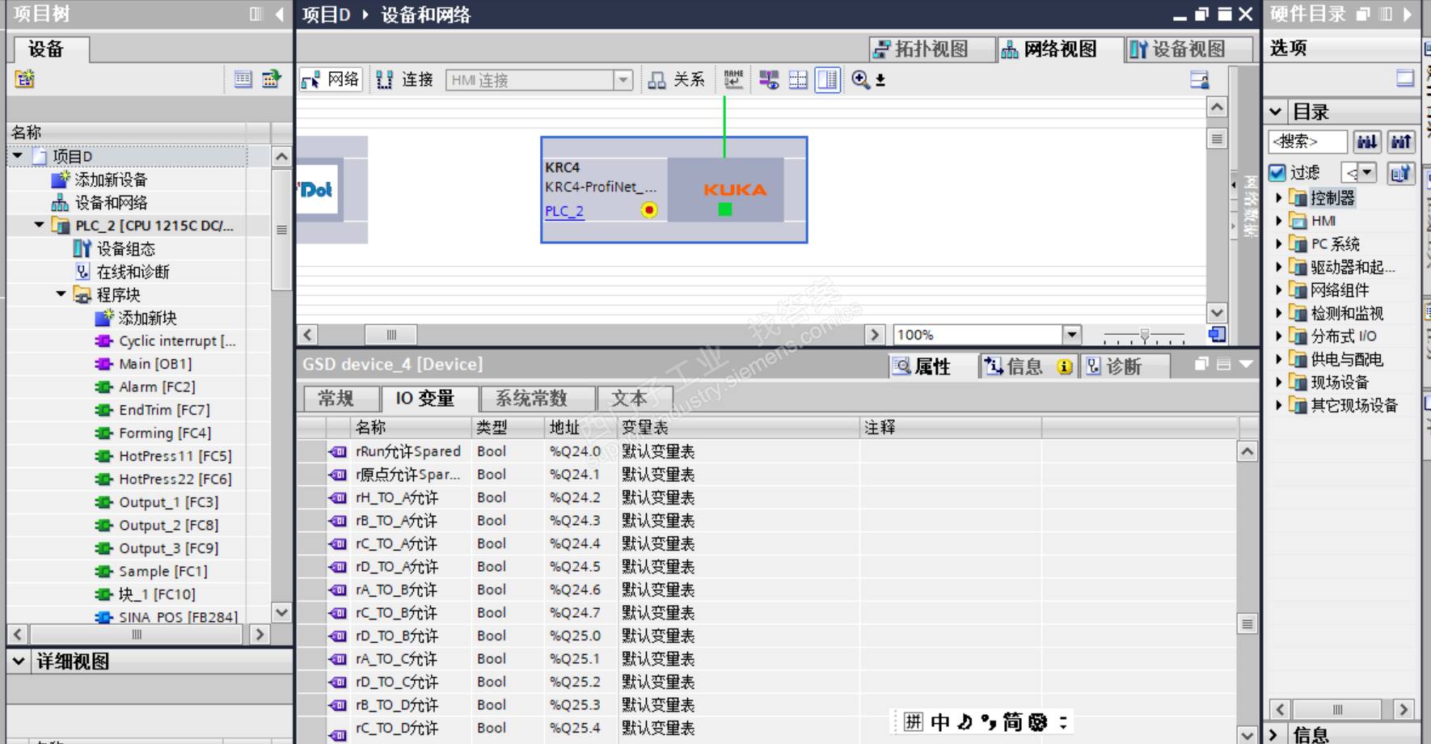Click the network canvas horizontal scrollbar thumb

391,334
